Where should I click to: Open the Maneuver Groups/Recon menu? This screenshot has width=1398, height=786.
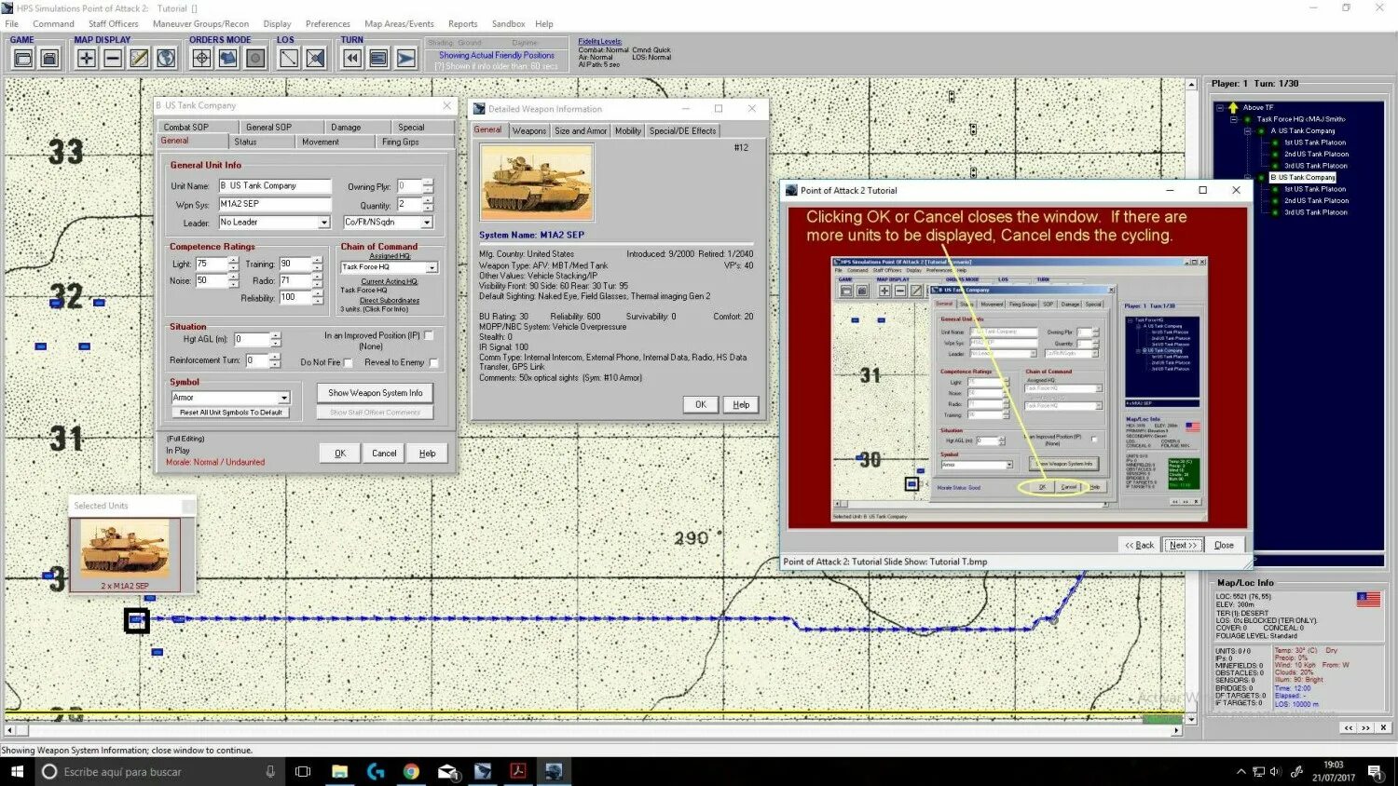[x=200, y=24]
